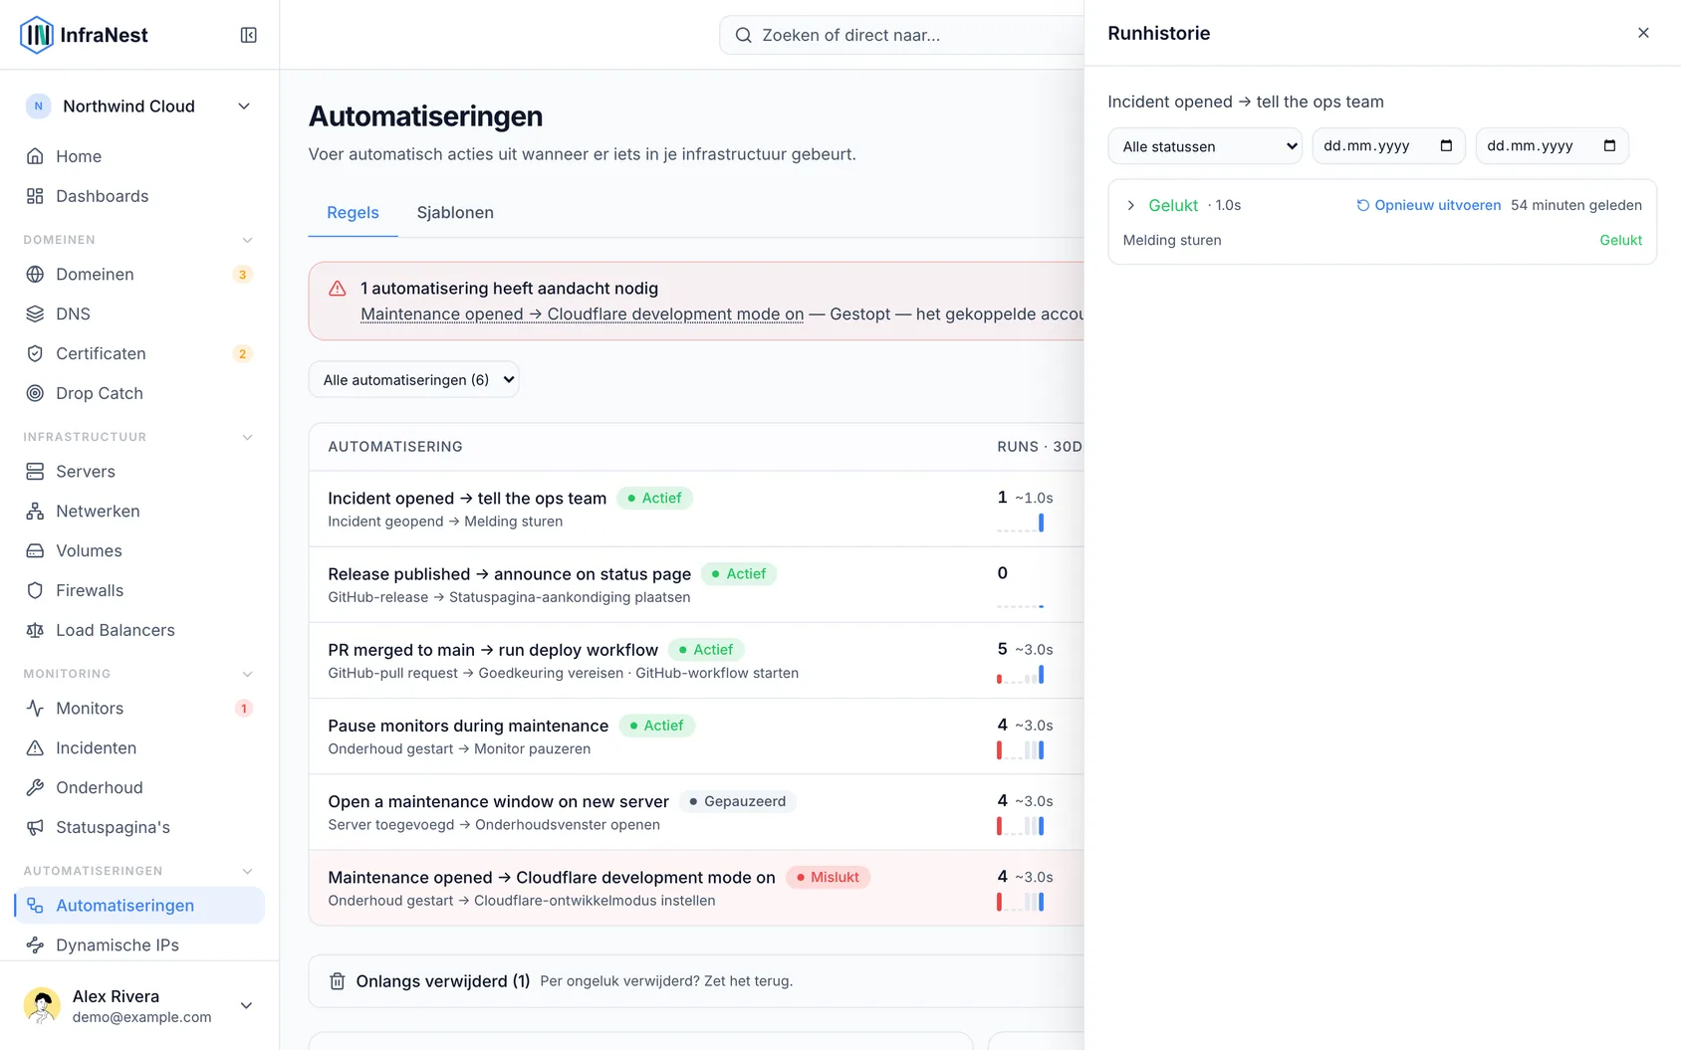Open Certificaten page
The height and width of the screenshot is (1050, 1681).
[x=139, y=353]
